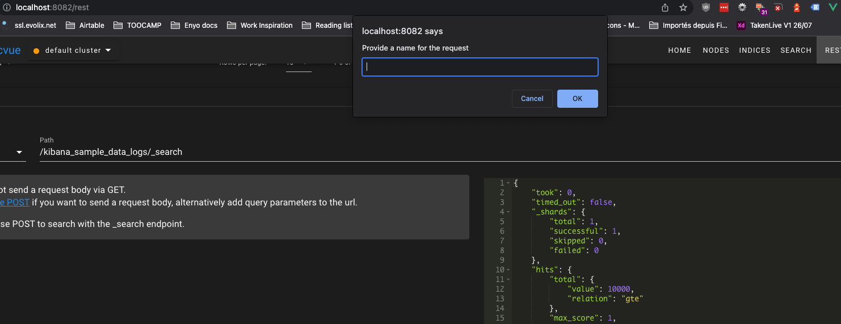
Task: Expand the HTTP method dropdown arrow
Action: [x=20, y=152]
